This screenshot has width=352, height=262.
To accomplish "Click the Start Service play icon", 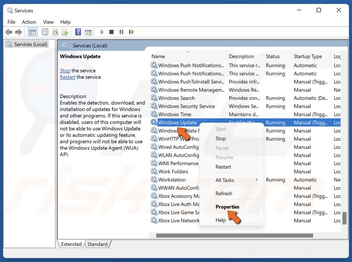I will (102, 32).
